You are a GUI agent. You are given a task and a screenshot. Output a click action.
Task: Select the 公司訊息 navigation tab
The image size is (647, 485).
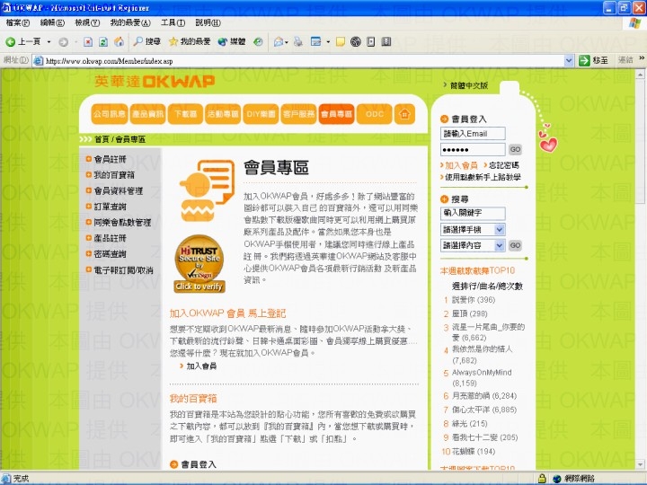point(110,114)
